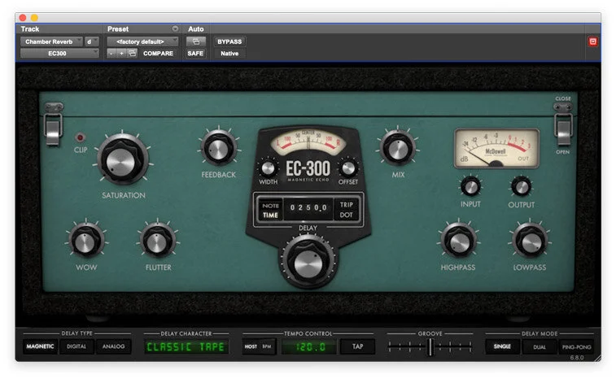Click the left lid latch
The image size is (616, 379).
point(54,124)
